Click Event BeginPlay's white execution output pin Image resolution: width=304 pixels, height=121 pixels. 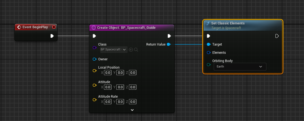(x=52, y=36)
